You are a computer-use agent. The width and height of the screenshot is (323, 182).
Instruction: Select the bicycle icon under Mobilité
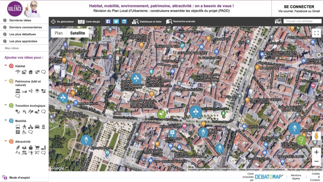point(31,127)
